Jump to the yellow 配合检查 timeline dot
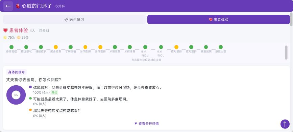Image resolution: width=293 pixels, height=132 pixels. pos(56,47)
